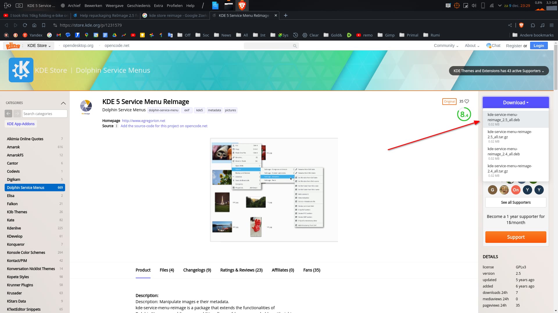Open the Google Calendar bookmark icon
The height and width of the screenshot is (313, 558).
96,35
